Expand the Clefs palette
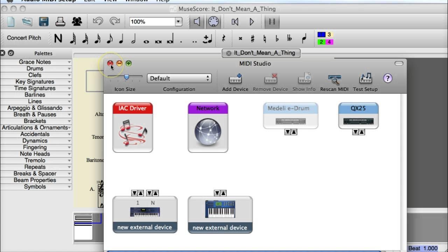 (36, 75)
